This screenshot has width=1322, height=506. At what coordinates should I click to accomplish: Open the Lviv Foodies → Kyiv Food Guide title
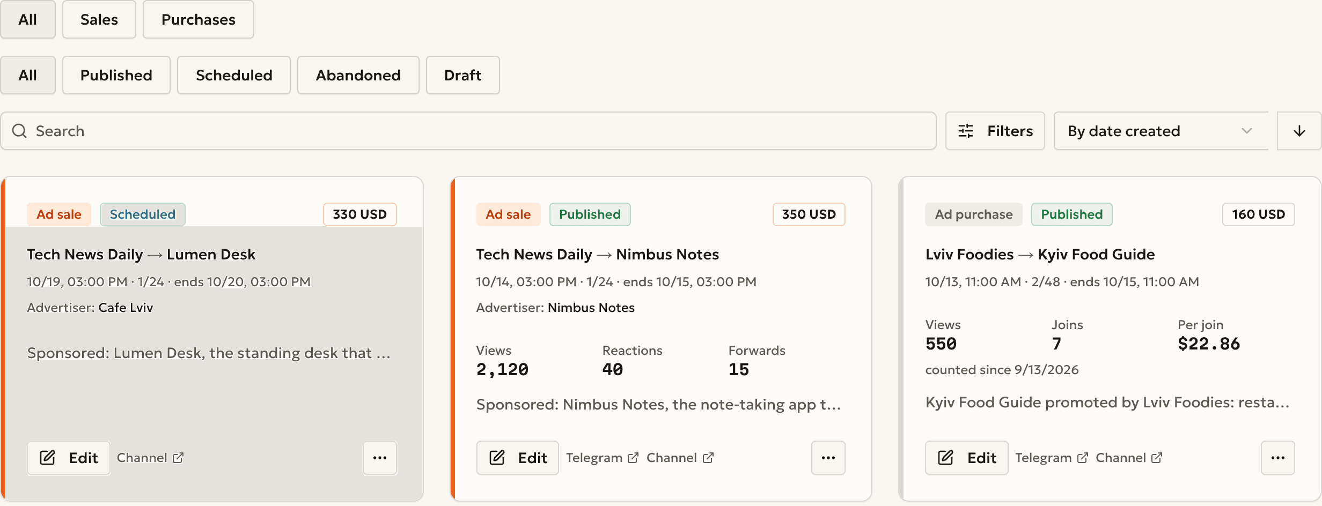point(1040,254)
